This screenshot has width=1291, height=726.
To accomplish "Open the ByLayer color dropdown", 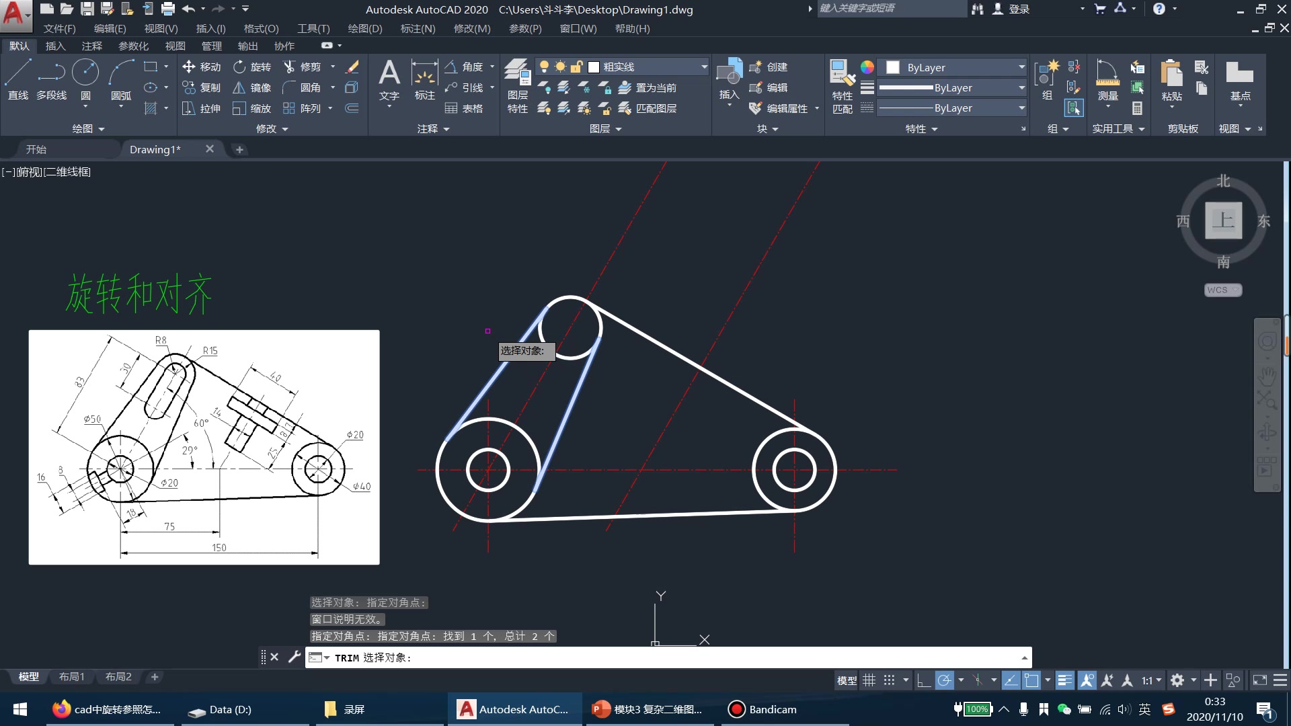I will (1021, 67).
